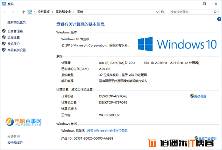Open 远程设置 in the sidebar
Image resolution: width=222 pixels, height=150 pixels.
[14, 38]
